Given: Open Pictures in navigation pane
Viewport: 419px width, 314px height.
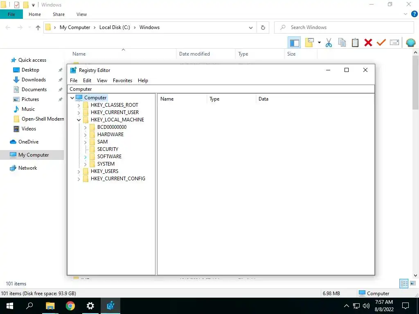Looking at the screenshot, I should [30, 99].
